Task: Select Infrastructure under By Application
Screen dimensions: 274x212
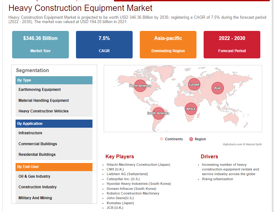Action: tap(30, 133)
